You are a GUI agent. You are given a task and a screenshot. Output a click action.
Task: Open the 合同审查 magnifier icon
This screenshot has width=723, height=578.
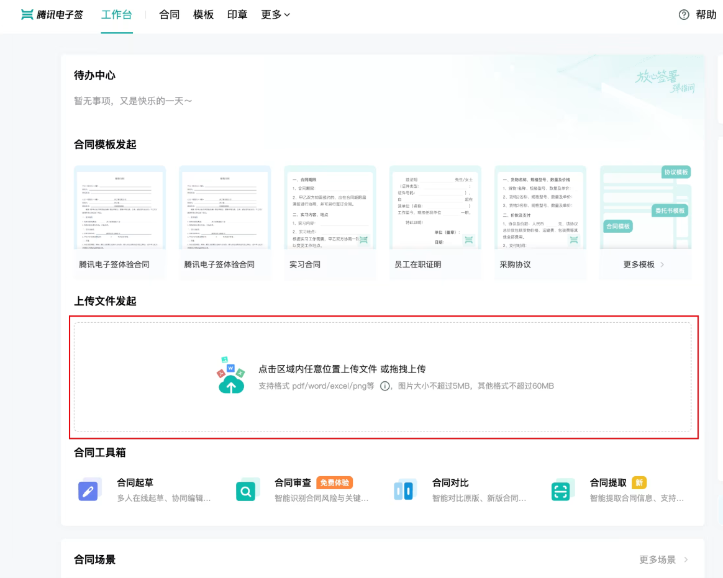pos(246,490)
